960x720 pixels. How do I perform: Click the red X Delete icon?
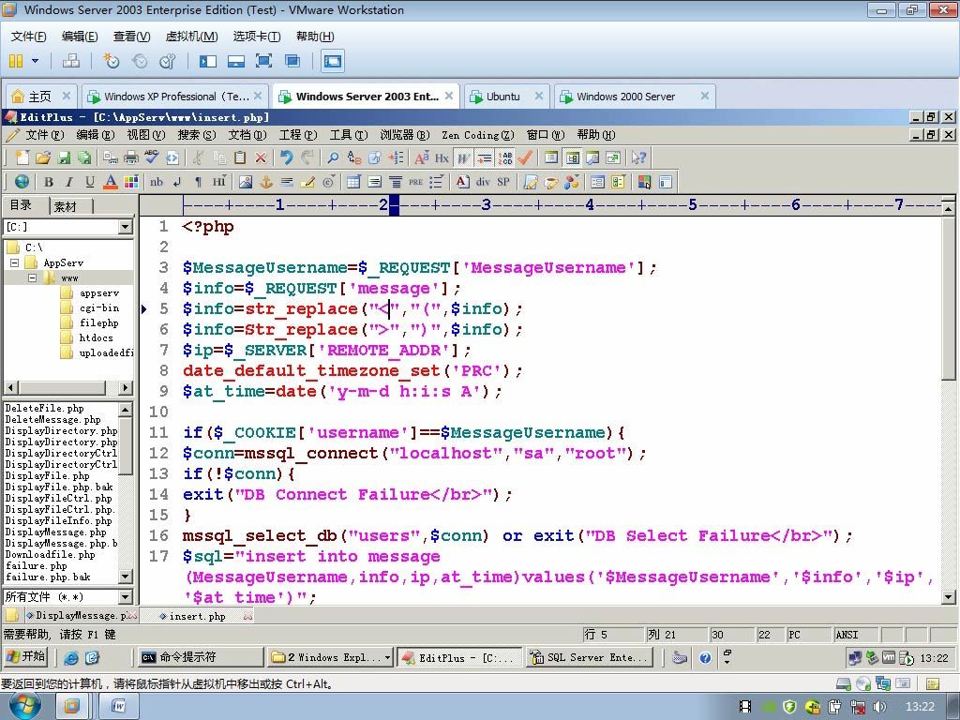[261, 157]
